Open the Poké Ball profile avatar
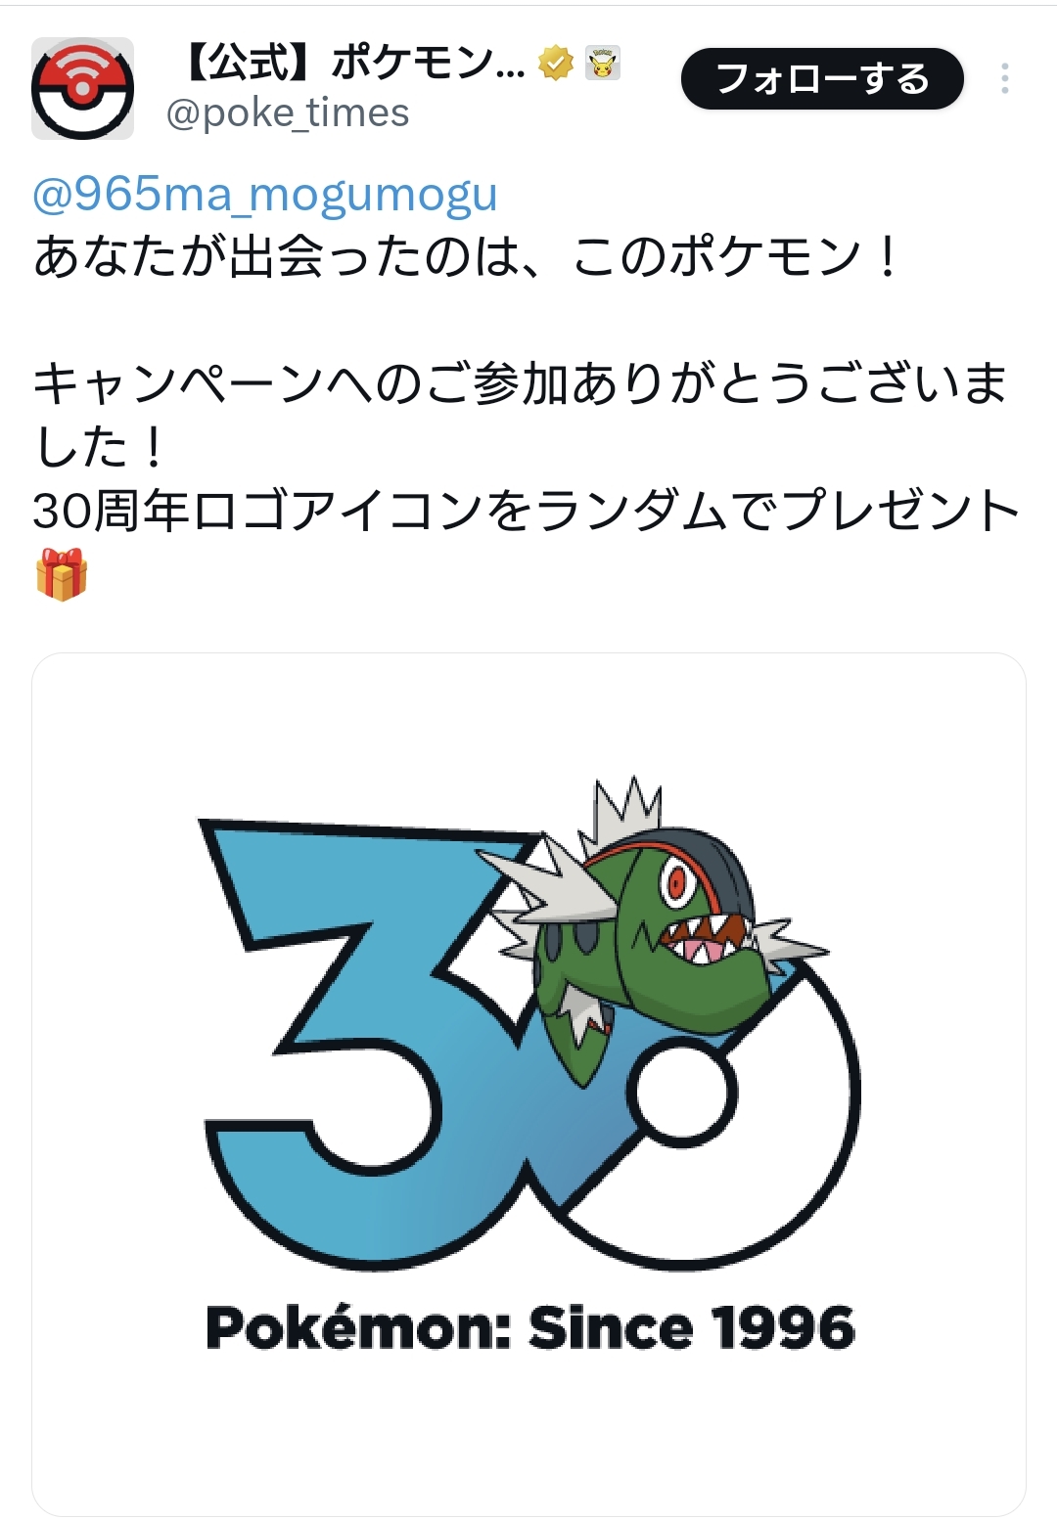The height and width of the screenshot is (1520, 1057). pos(83,89)
